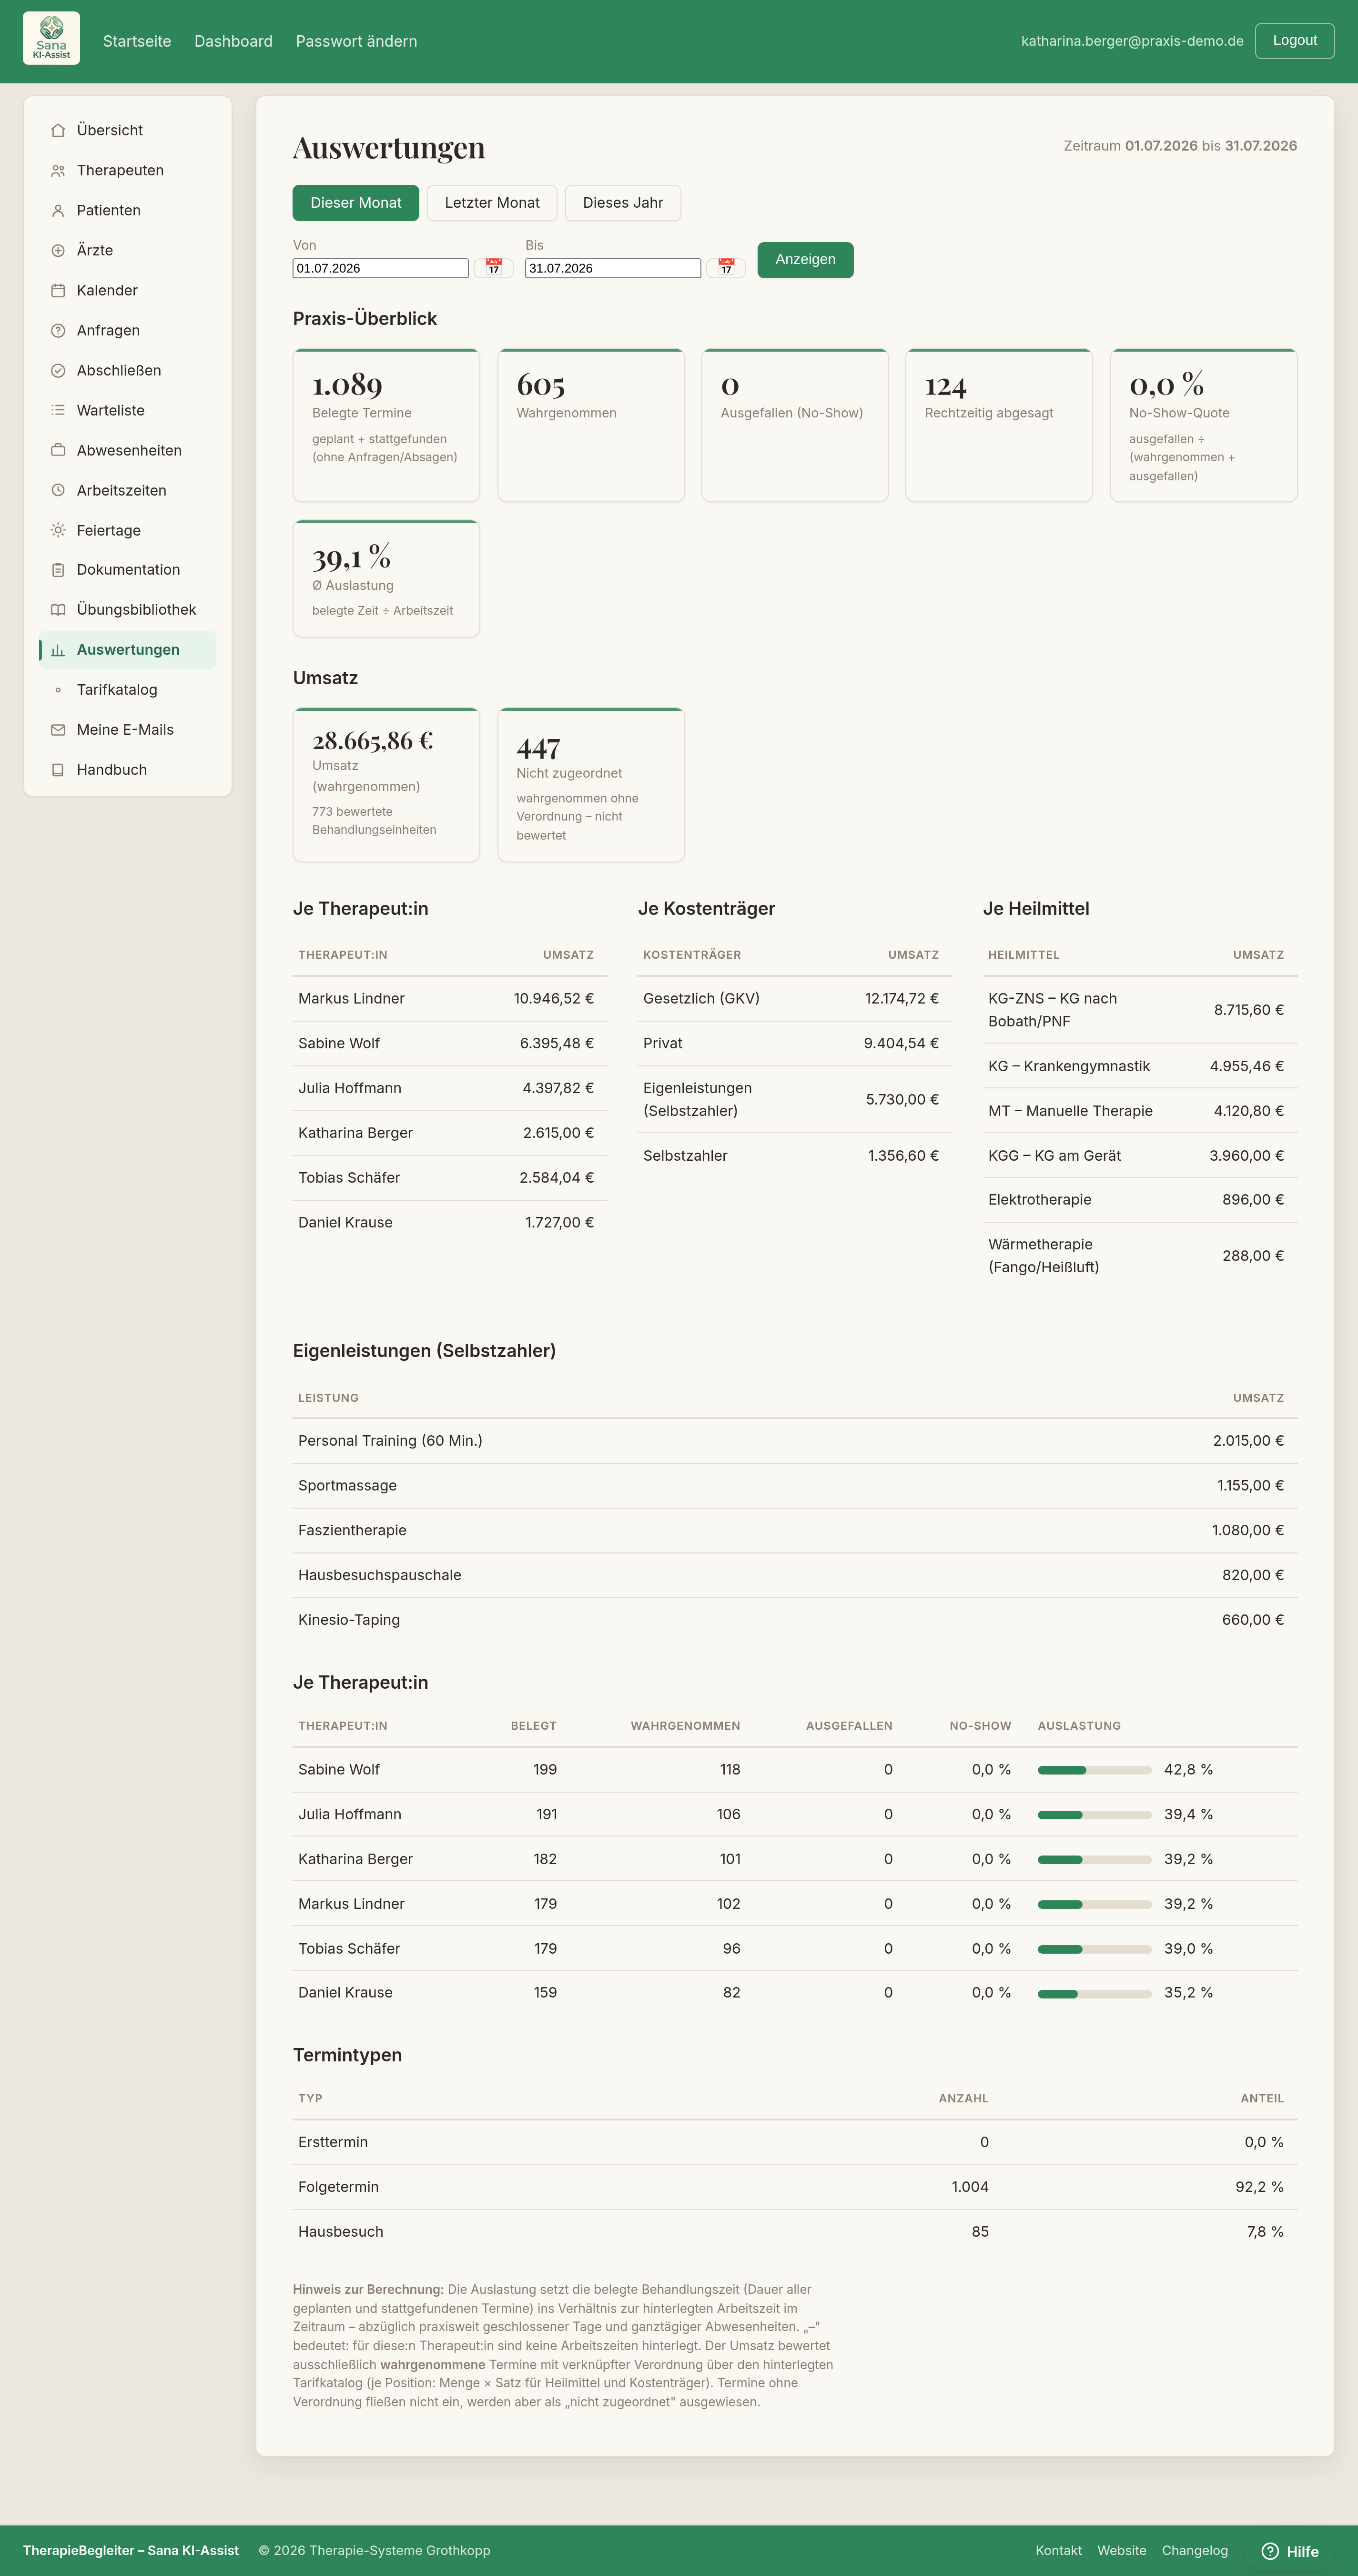Open the Von date calendar picker icon
The image size is (1358, 2576).
[x=493, y=268]
